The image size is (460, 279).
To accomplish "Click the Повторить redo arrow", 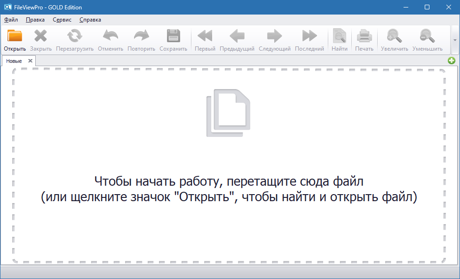I will [x=142, y=36].
